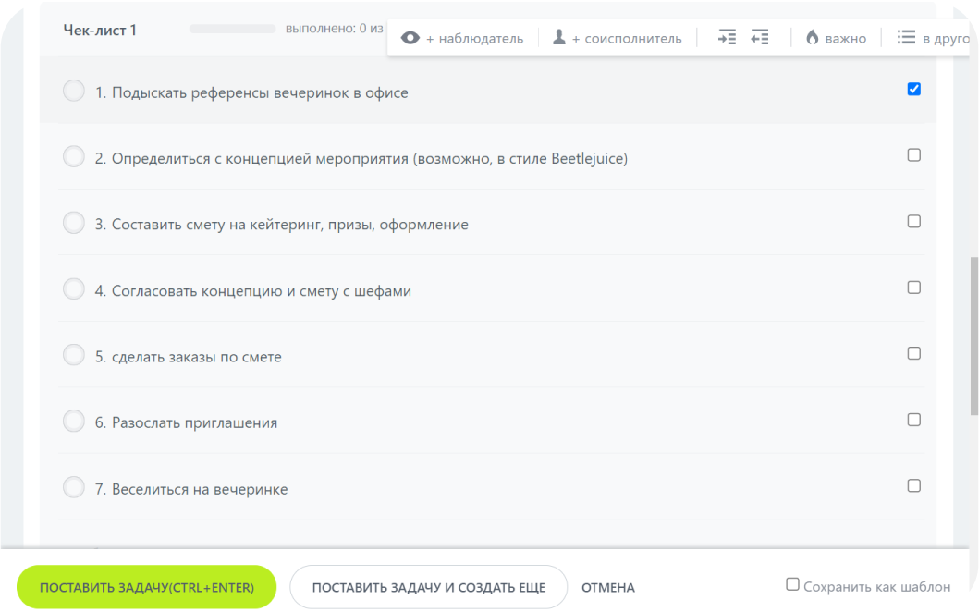Click the eye icon for adding observer

(410, 38)
